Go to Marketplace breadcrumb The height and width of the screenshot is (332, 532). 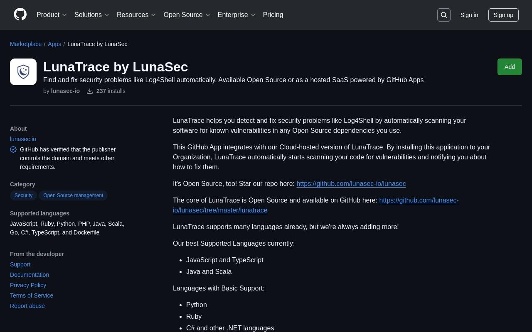point(26,44)
